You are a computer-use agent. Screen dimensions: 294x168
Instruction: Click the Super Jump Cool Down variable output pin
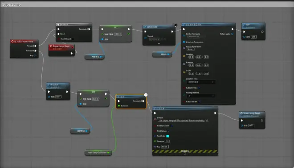108,152
